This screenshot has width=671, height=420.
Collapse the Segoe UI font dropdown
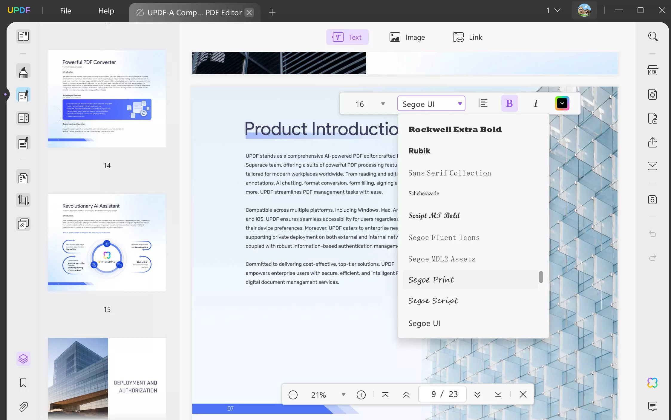[460, 104]
